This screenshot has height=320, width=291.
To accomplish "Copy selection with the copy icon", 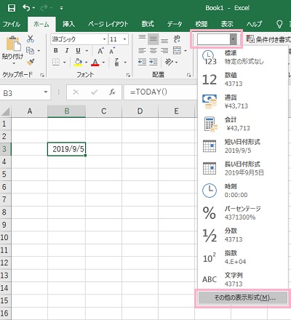I will 30,51.
